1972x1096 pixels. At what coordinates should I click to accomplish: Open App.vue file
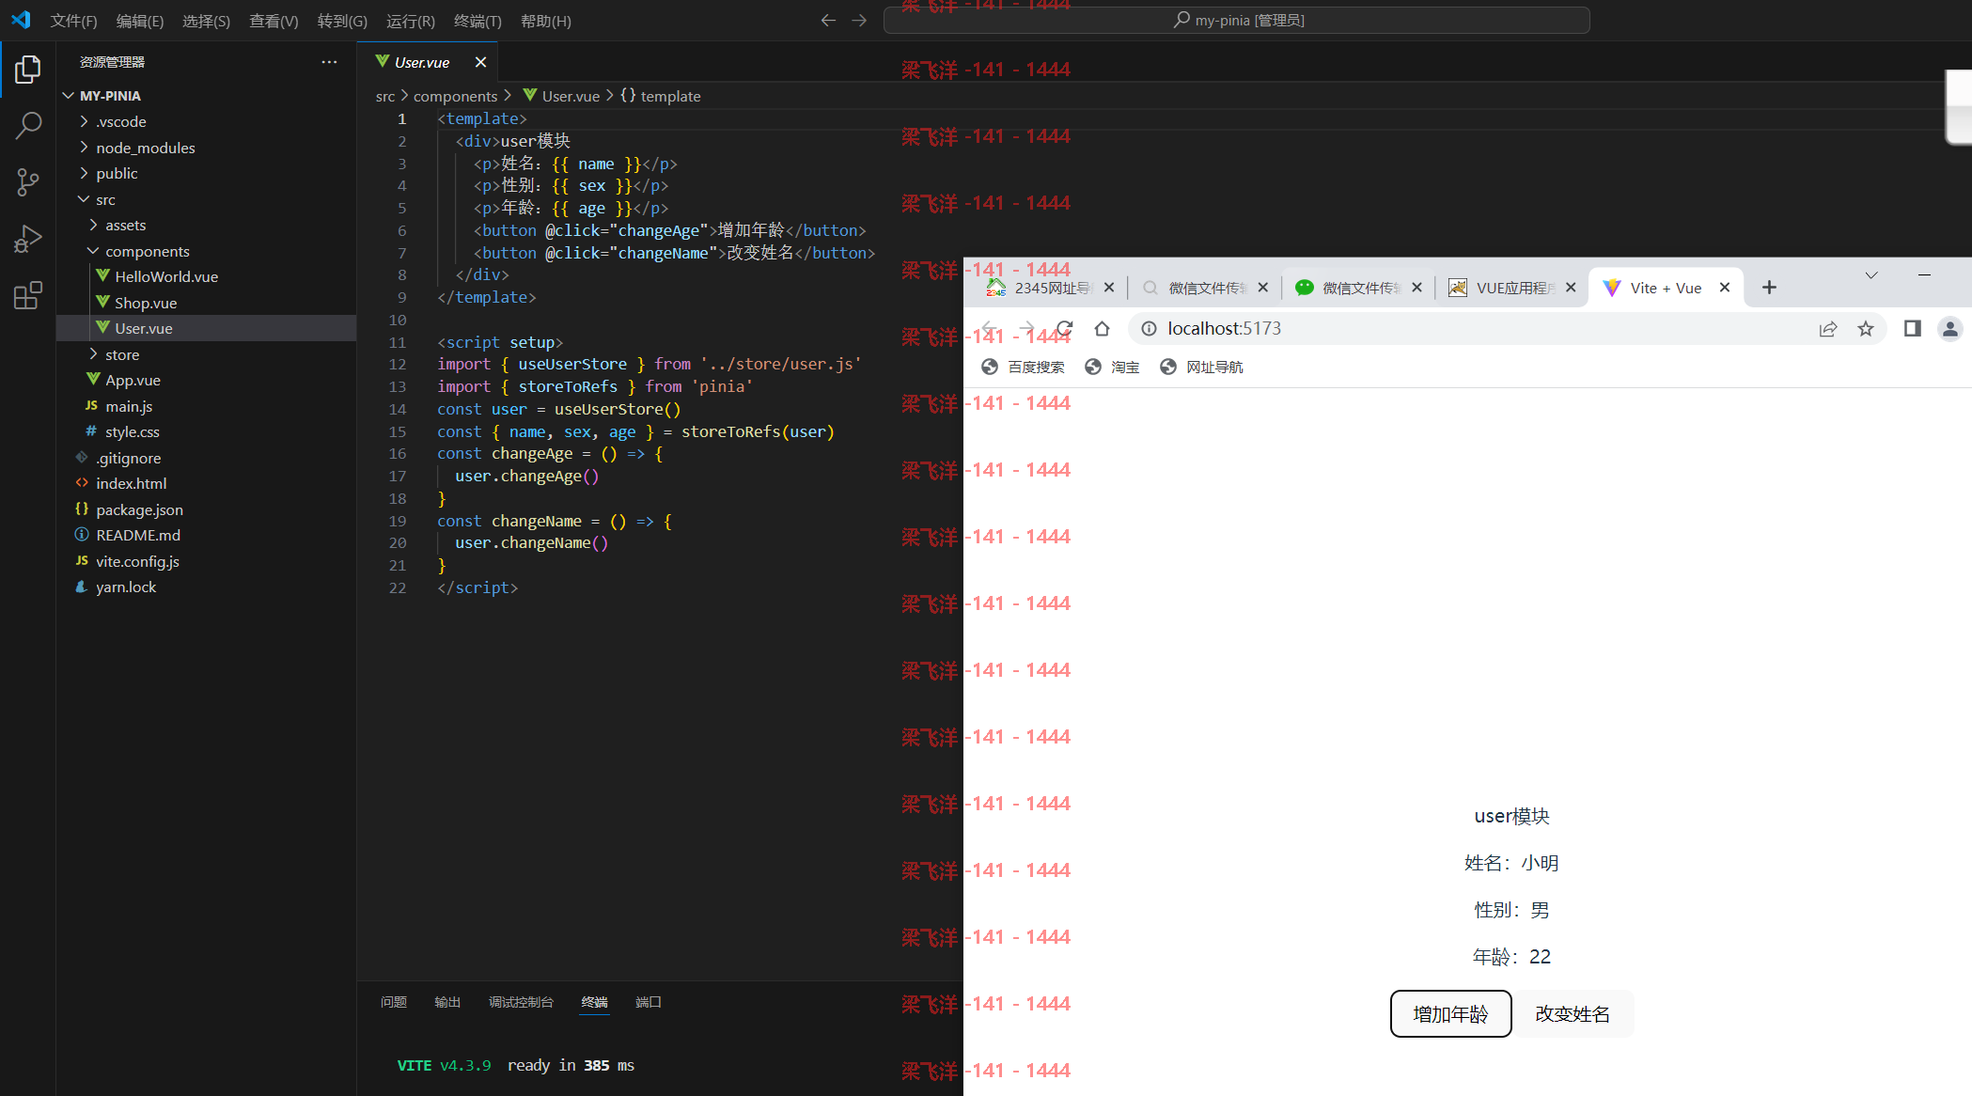coord(206,380)
